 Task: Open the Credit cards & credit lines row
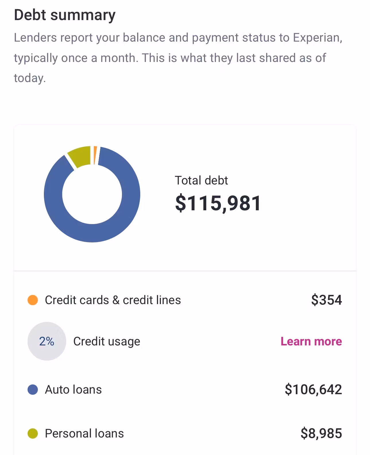coord(113,300)
